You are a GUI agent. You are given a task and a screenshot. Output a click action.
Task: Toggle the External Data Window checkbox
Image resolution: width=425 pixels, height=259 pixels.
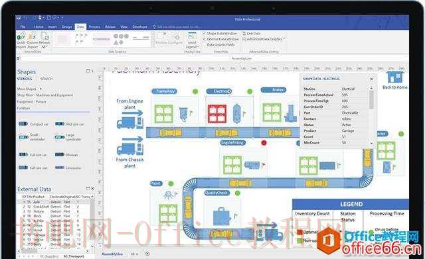click(x=205, y=39)
